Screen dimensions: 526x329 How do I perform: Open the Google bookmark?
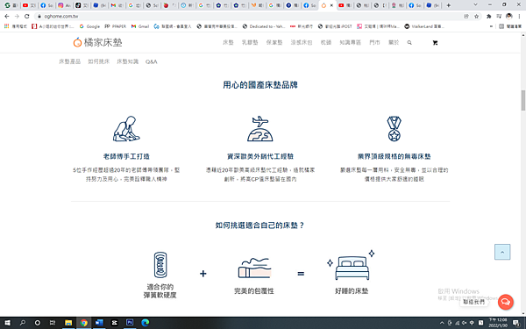[x=89, y=26]
